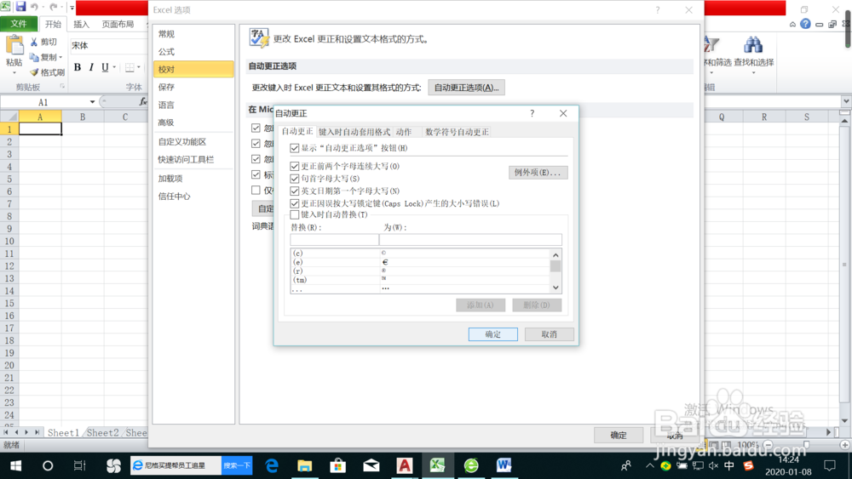852x479 pixels.
Task: Click 取消 in AutoCorrect dialog
Action: (x=549, y=334)
